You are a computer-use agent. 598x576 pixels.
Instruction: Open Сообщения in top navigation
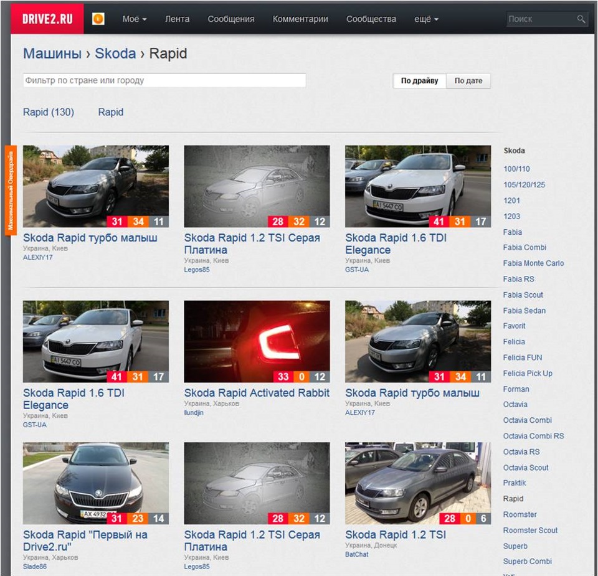pos(230,19)
